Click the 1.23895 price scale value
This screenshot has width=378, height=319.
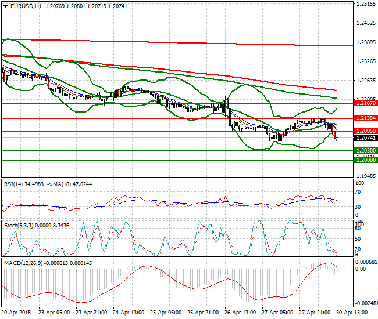pyautogui.click(x=366, y=42)
